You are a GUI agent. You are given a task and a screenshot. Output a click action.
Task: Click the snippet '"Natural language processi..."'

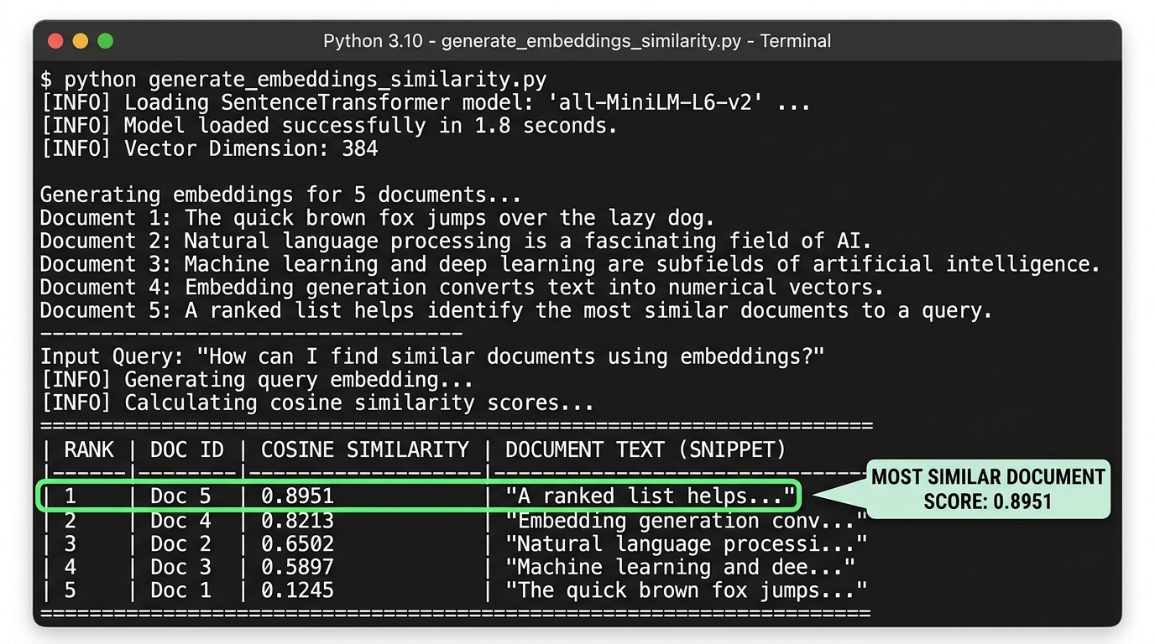[x=687, y=544]
